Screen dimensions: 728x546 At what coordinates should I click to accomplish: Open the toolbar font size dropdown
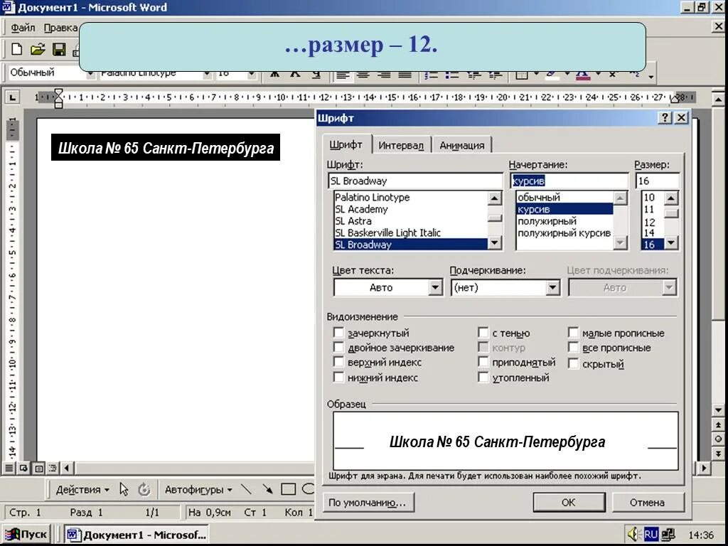251,73
